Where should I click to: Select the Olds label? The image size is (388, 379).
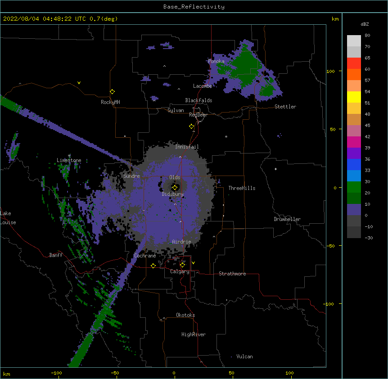[175, 177]
